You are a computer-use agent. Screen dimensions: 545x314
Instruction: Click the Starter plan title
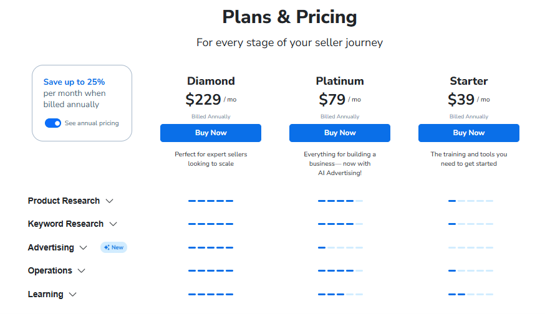(469, 81)
